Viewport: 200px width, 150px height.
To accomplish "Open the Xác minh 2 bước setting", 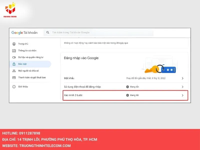I will [73, 95].
